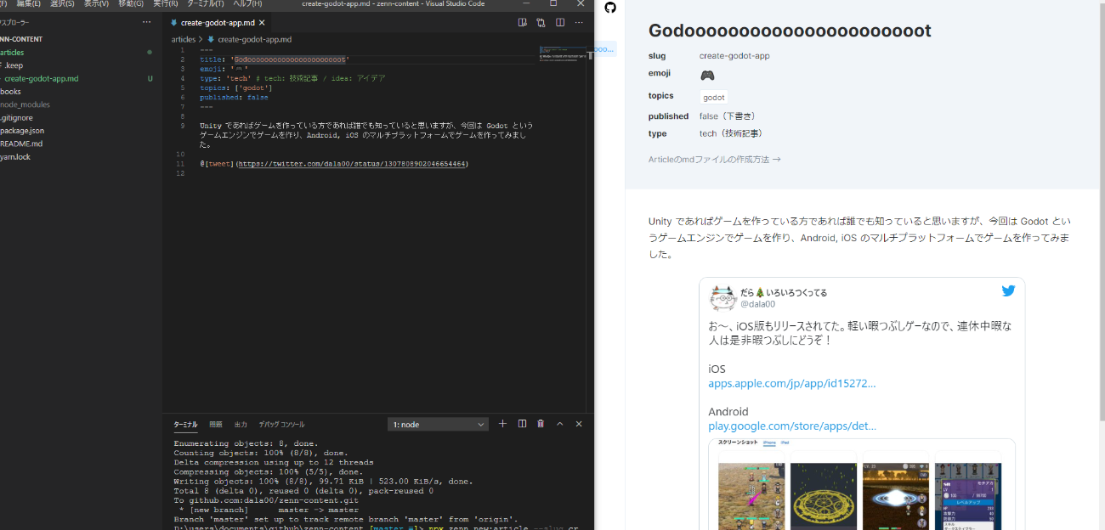This screenshot has width=1105, height=530.
Task: Kill the terminal with the trash icon
Action: click(x=541, y=424)
